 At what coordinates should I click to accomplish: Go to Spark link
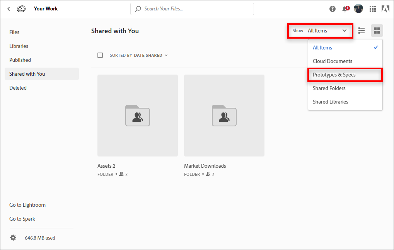tap(22, 219)
